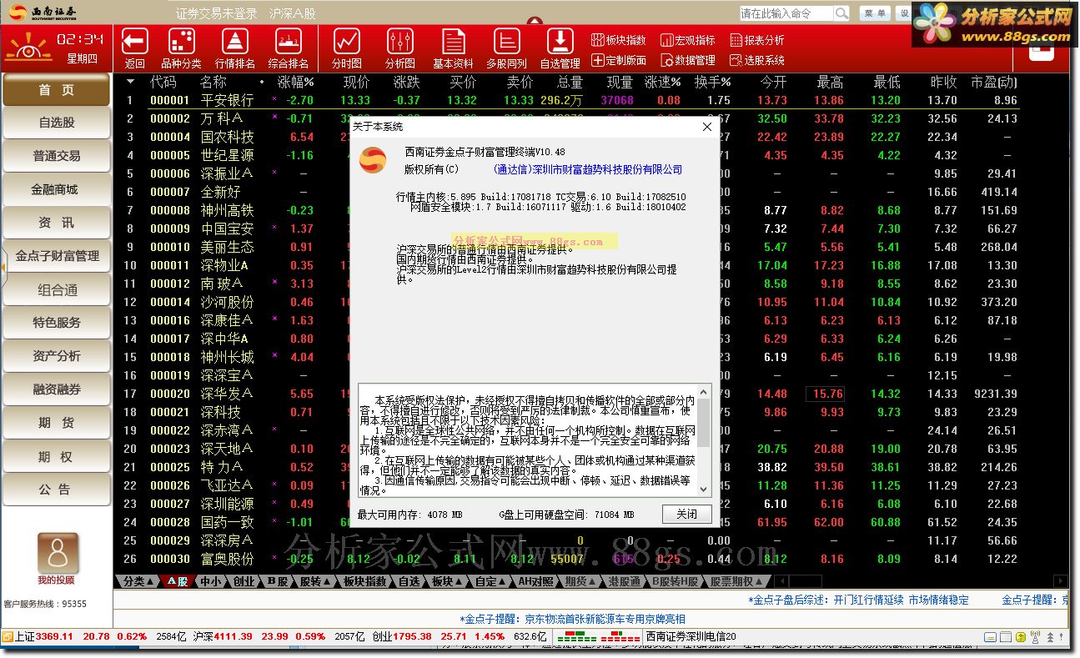Click the 返回 back arrow icon
This screenshot has height=658, width=1080.
[134, 42]
